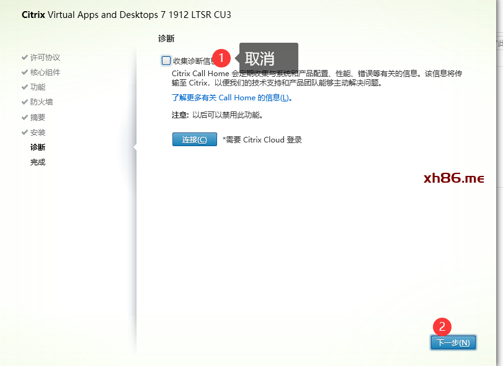
Task: Select the 完成 step in sidebar
Action: (x=38, y=162)
